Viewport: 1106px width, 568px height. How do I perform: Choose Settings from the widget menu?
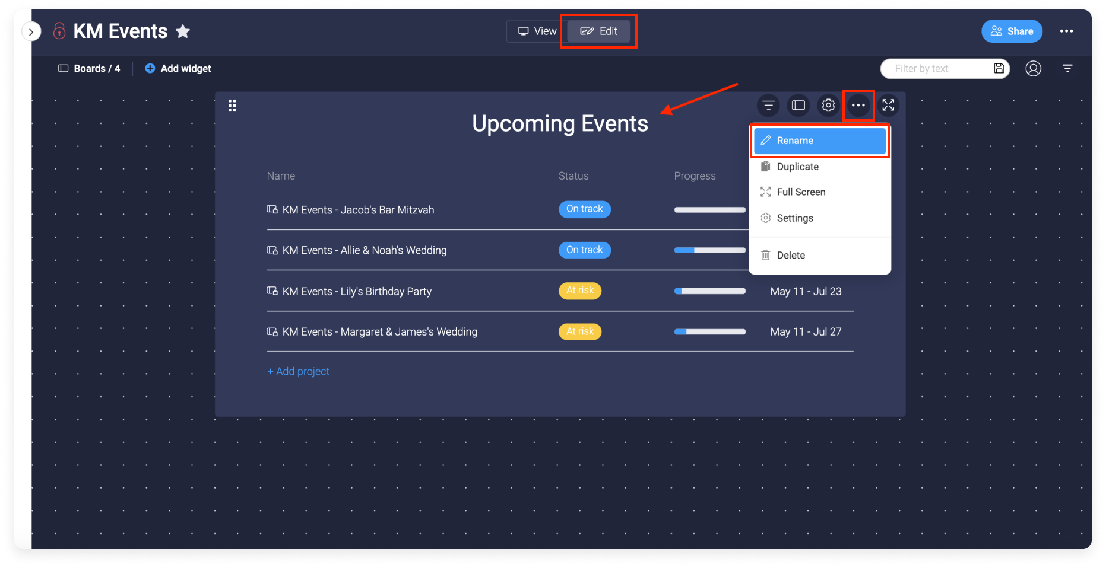click(819, 218)
